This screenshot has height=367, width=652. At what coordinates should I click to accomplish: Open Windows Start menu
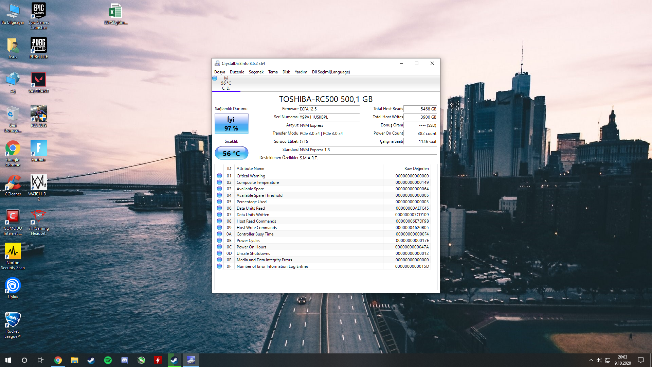8,360
